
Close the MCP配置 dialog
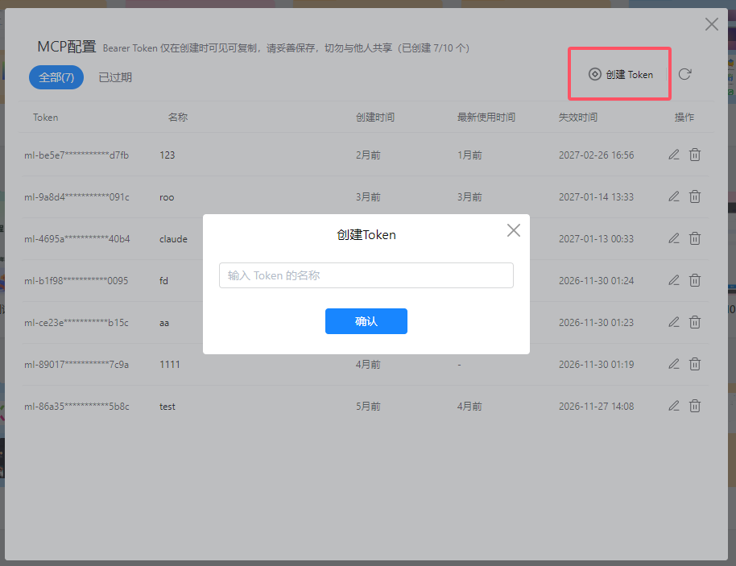pos(711,24)
